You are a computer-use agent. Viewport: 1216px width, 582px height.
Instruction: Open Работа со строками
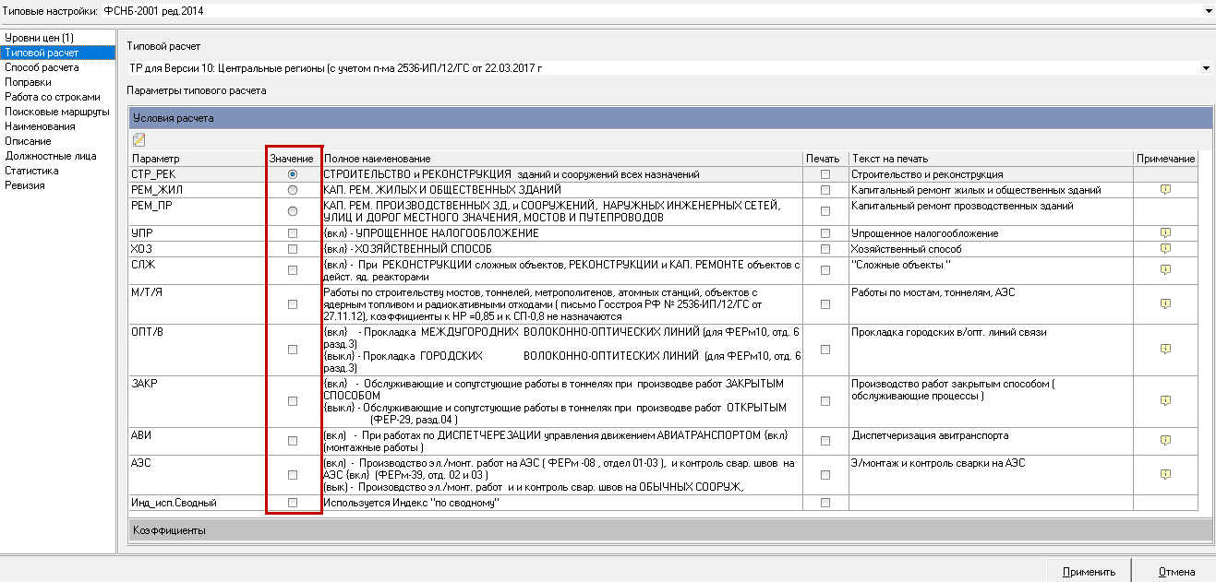click(53, 97)
